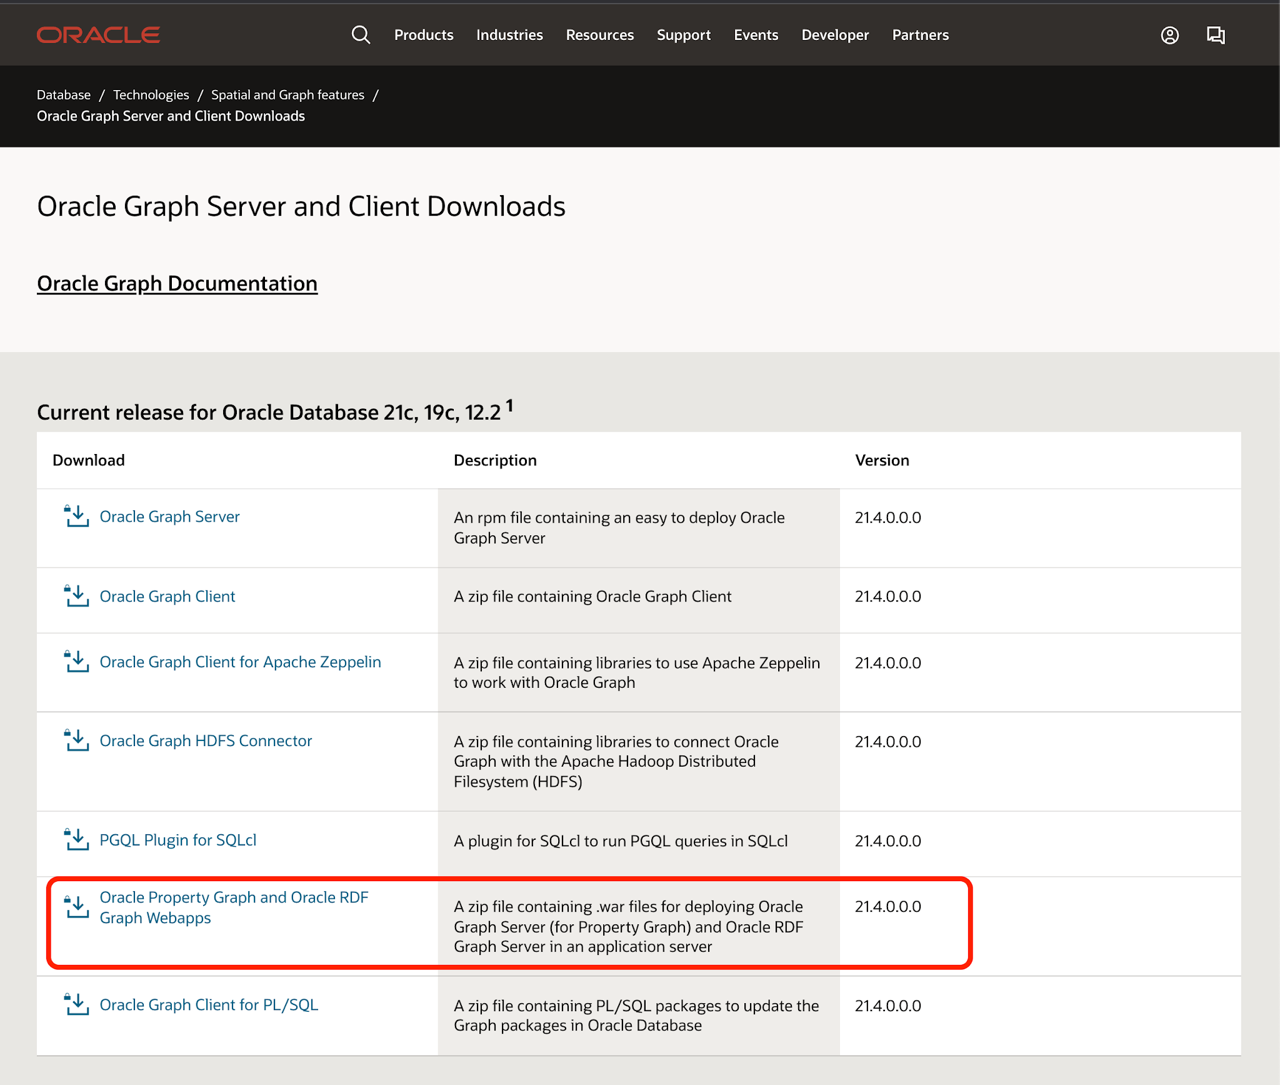The width and height of the screenshot is (1280, 1085).
Task: Click description about Apache Zeppelin libraries
Action: pyautogui.click(x=637, y=672)
